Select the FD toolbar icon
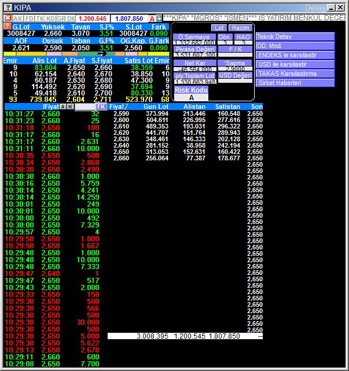 (x=29, y=19)
